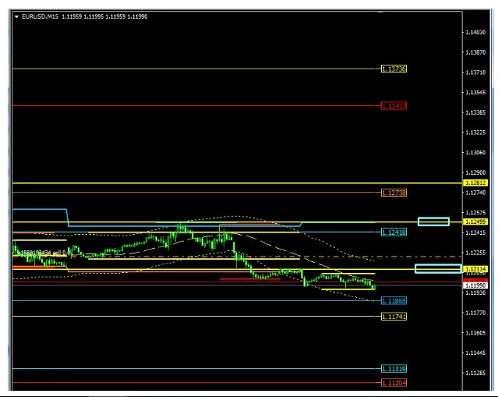
Task: Select the red 1.13437 level label
Action: point(394,105)
